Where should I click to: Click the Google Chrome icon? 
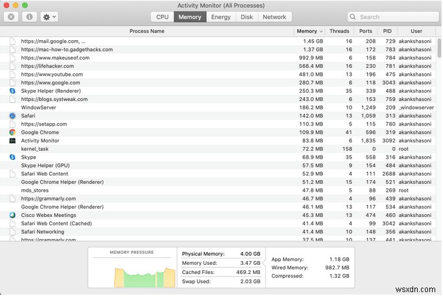(12, 132)
